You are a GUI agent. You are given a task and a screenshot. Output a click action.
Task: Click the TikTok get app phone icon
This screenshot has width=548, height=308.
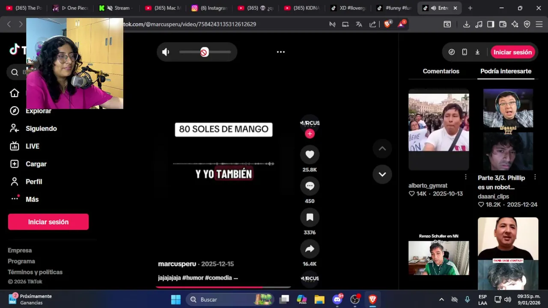click(x=465, y=52)
